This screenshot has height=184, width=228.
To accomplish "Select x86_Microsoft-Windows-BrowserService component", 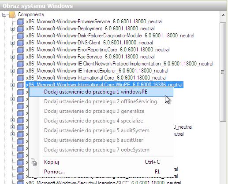I will [94, 22].
